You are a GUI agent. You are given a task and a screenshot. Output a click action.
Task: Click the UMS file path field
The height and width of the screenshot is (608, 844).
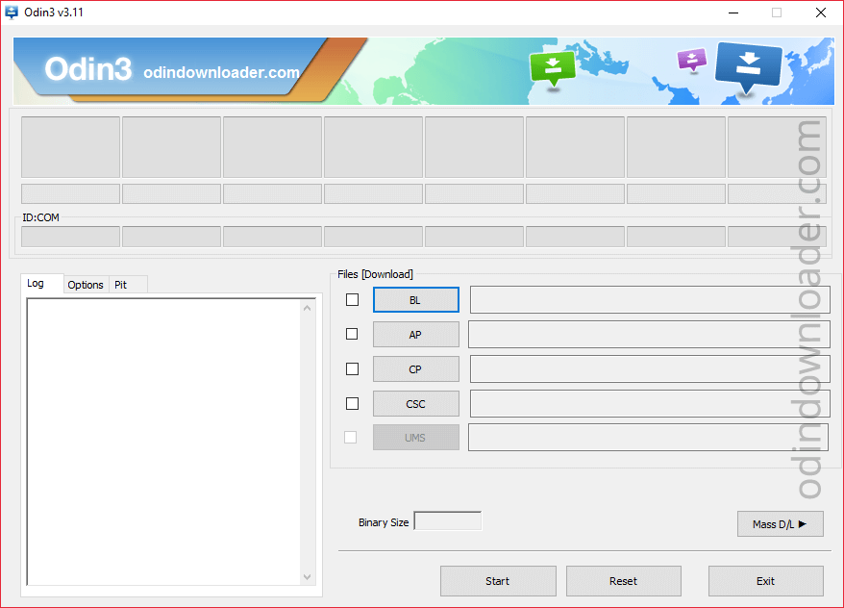pos(648,438)
